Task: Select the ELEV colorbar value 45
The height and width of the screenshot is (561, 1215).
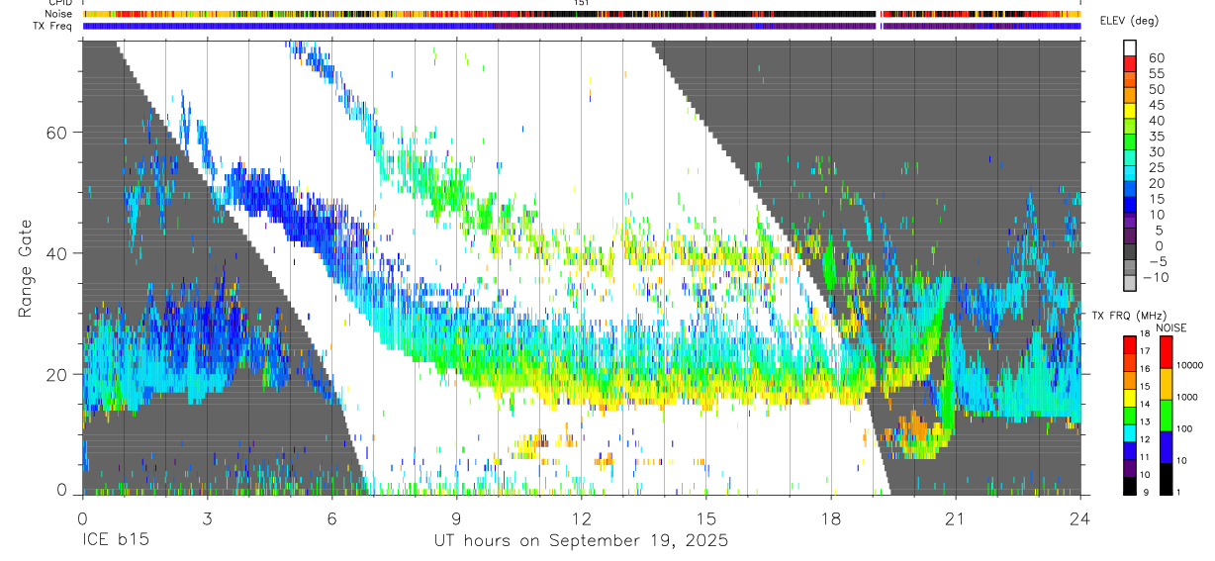Action: point(1155,105)
